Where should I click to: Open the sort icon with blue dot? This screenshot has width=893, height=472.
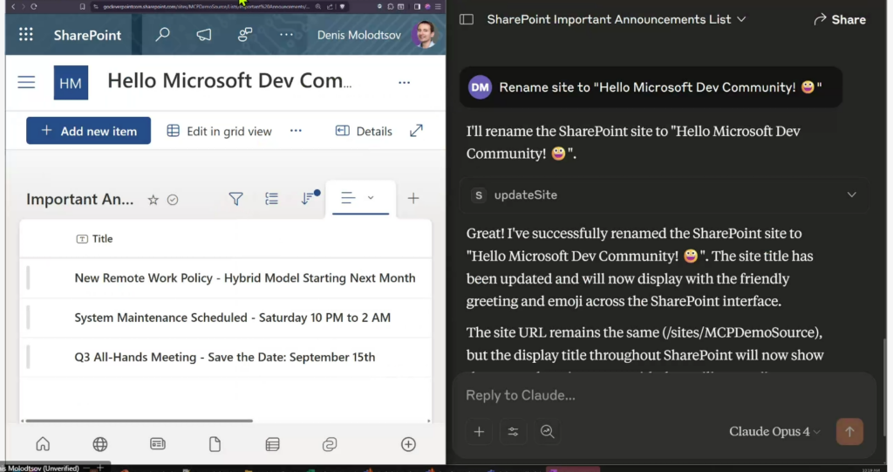coord(310,197)
